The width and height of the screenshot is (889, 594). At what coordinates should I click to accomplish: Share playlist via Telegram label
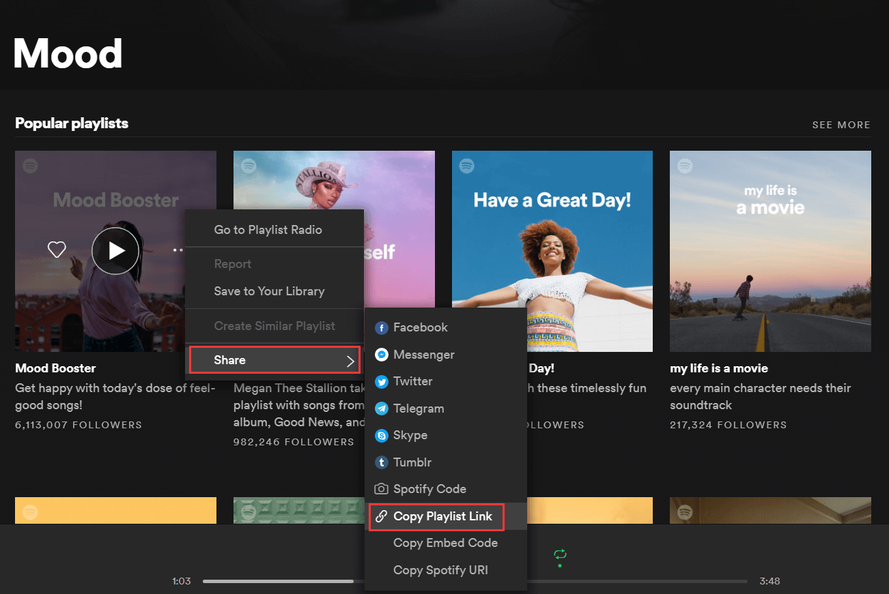[419, 409]
